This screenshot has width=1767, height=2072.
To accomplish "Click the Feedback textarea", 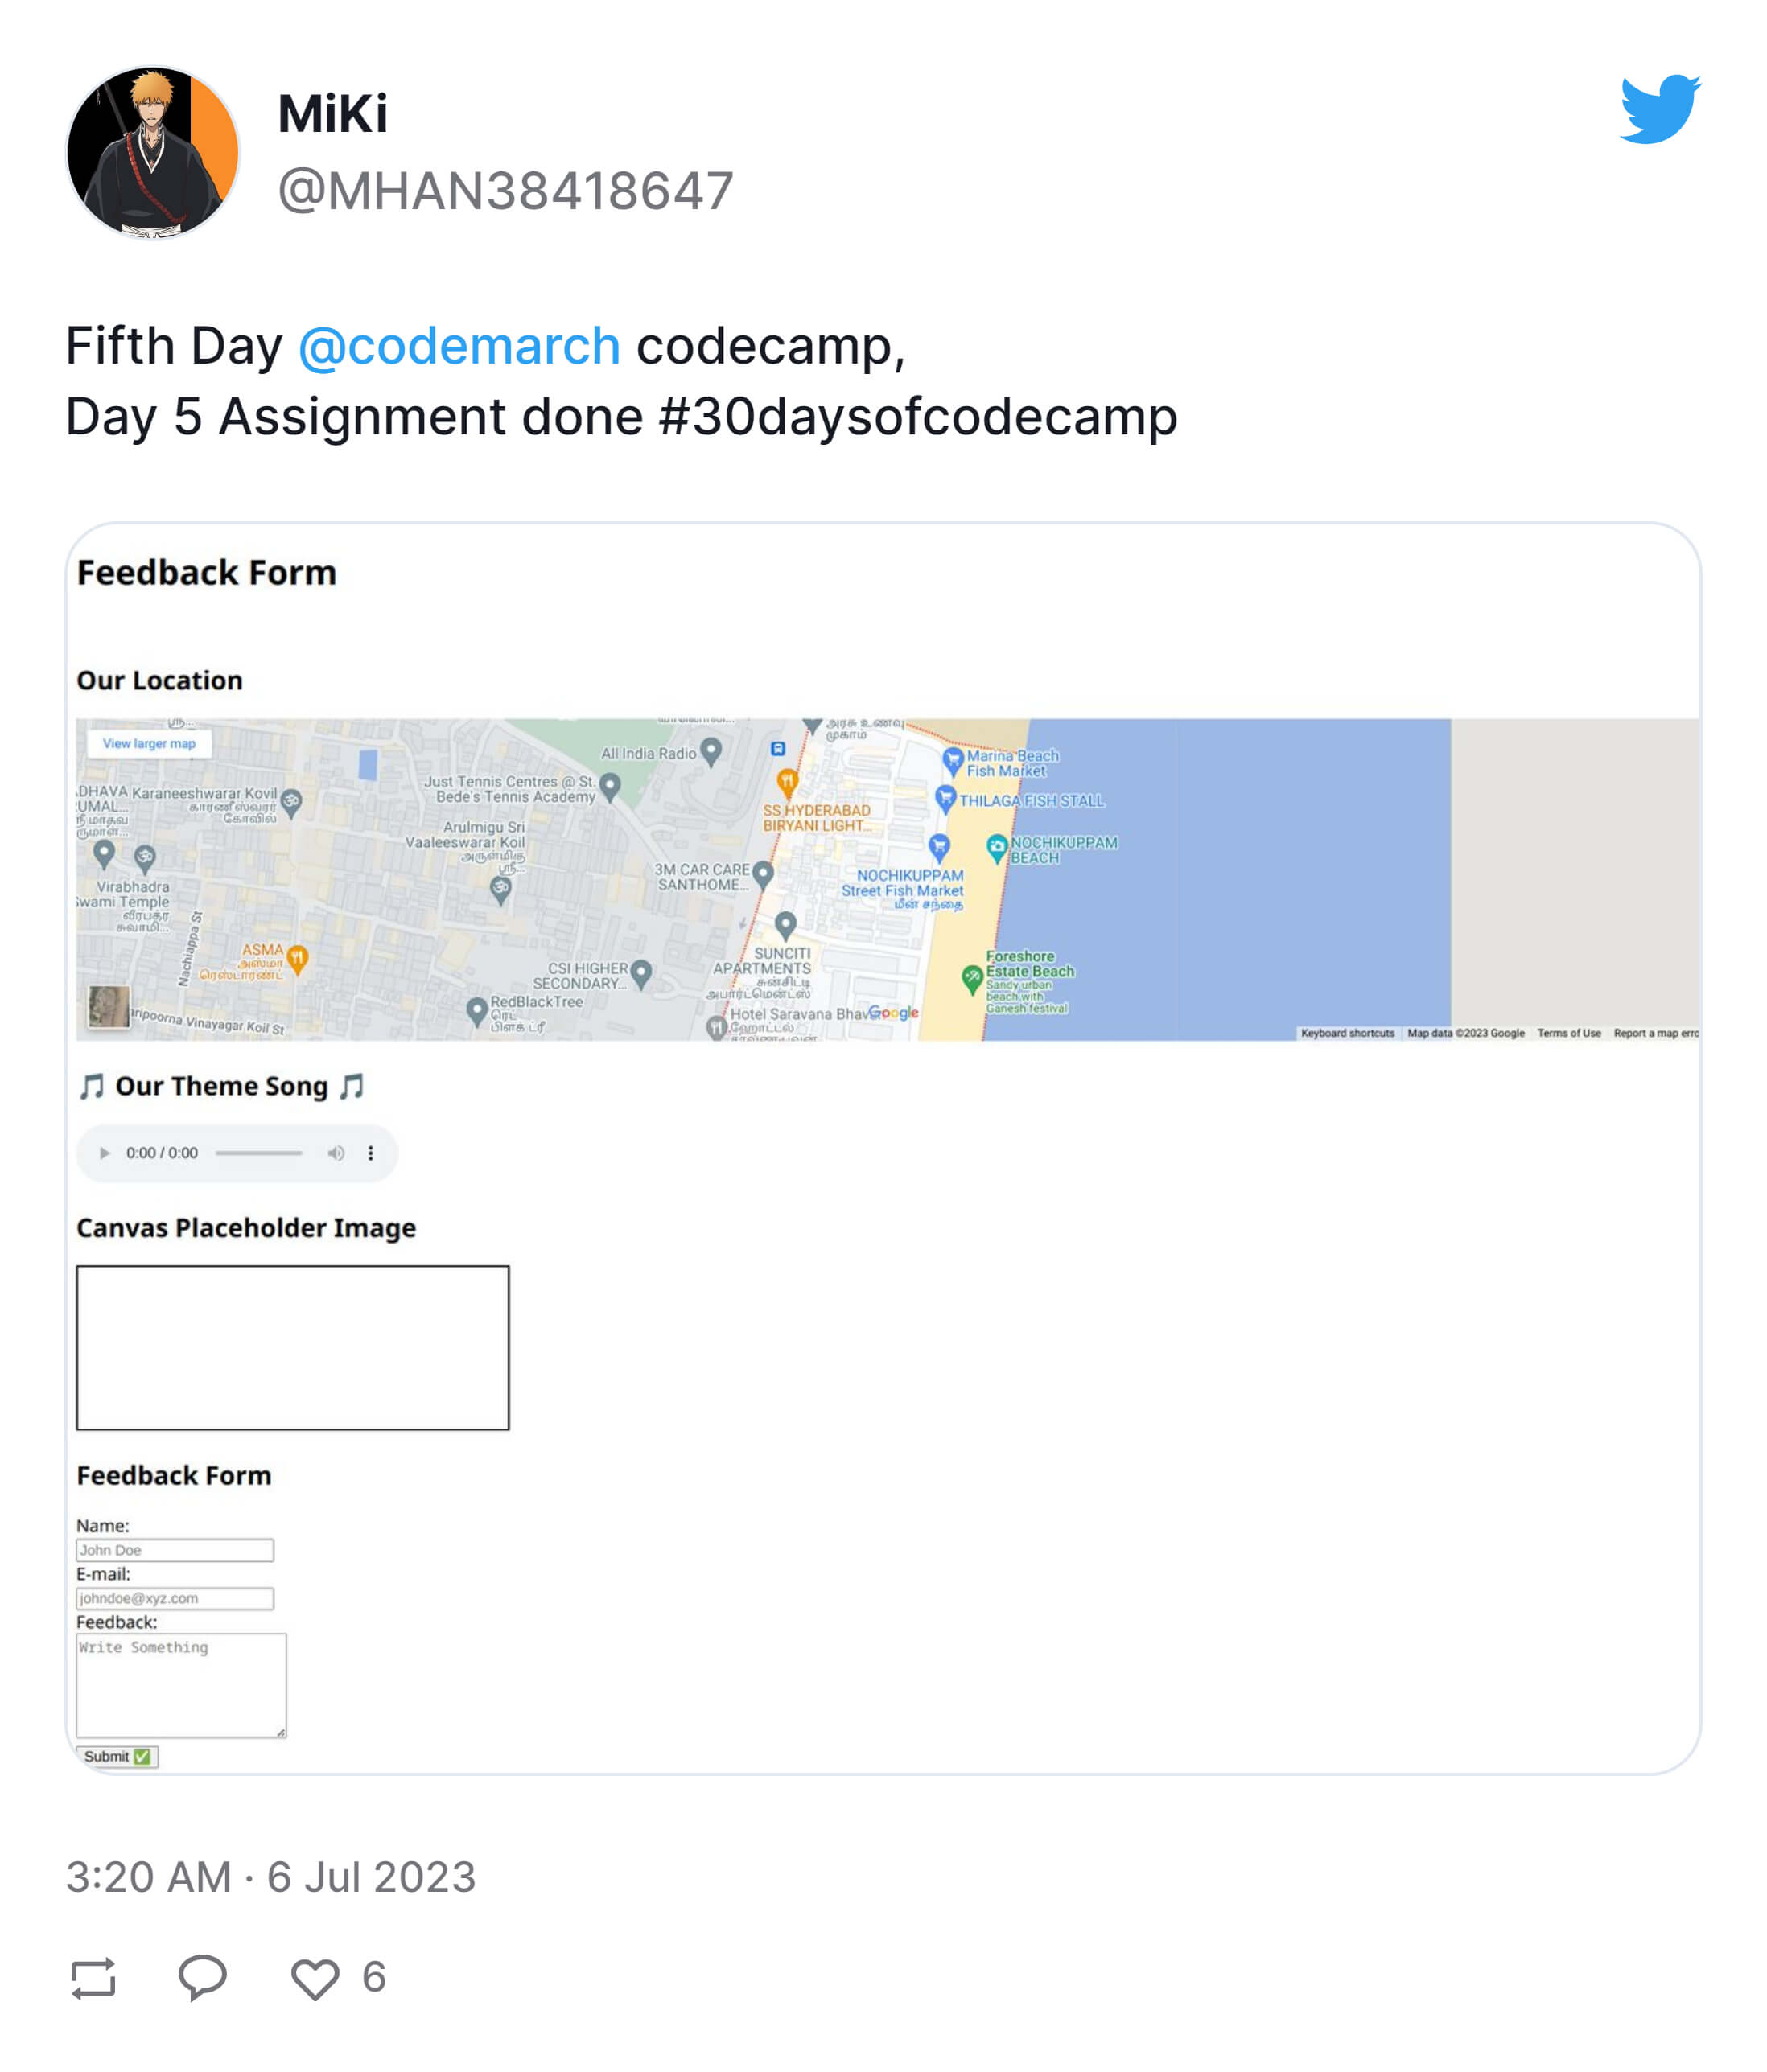I will (x=181, y=1685).
